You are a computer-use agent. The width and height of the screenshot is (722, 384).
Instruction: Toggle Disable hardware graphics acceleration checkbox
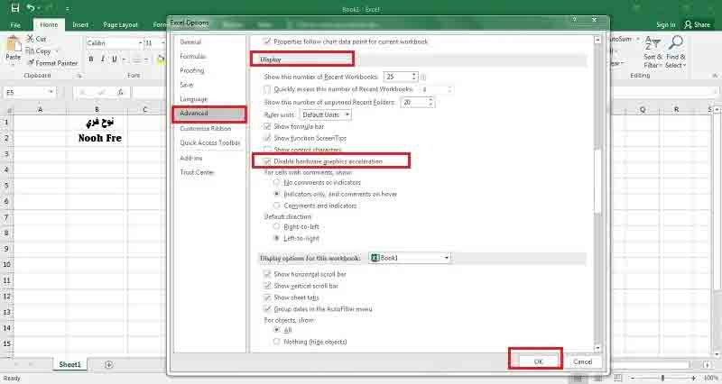tap(267, 161)
